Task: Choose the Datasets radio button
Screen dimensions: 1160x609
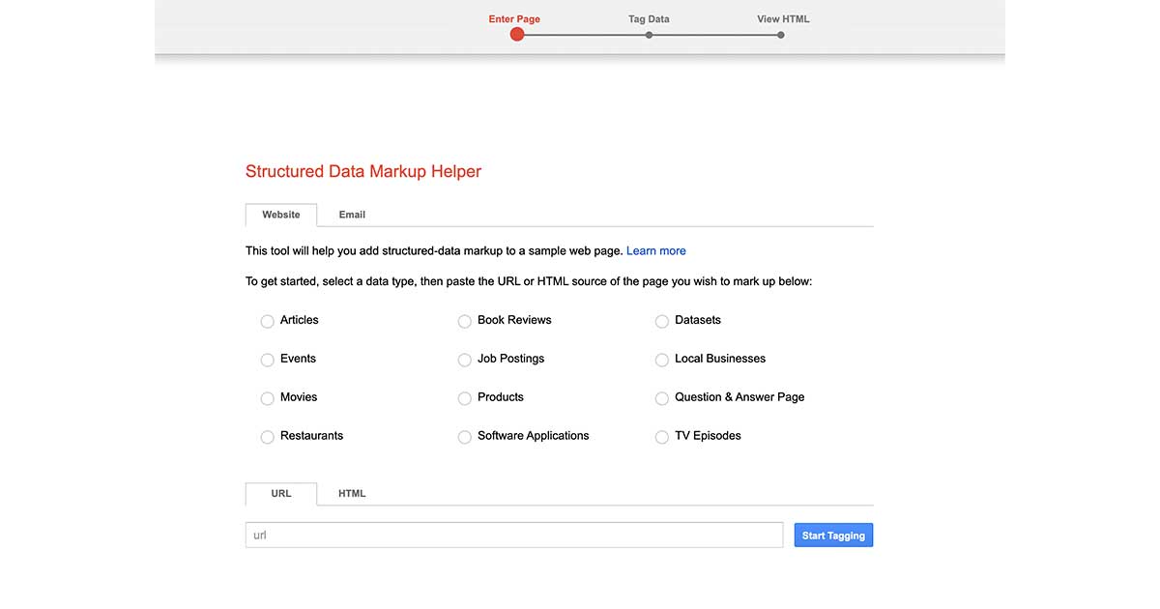Action: click(662, 321)
